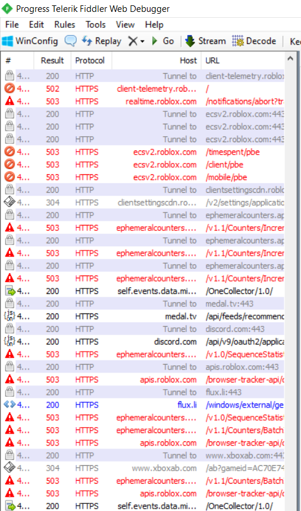Viewport: 301px width, 511px height.
Task: Click the cached icon of clientsettingscdn 304 session
Action: click(10, 202)
